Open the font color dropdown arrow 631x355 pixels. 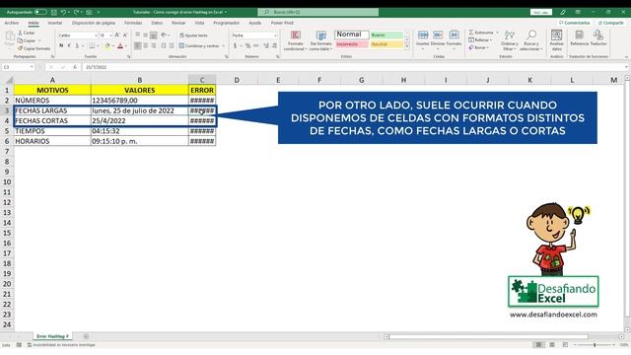pos(126,46)
